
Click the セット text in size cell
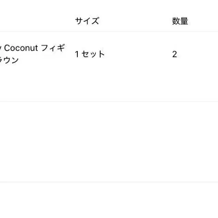click(93, 54)
